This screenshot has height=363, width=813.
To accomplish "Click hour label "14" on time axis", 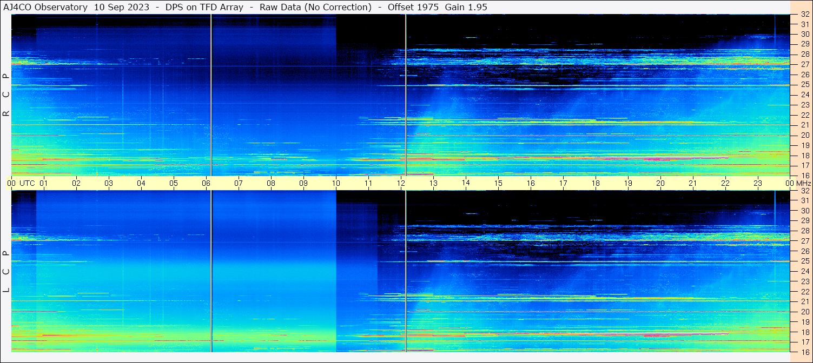I will coord(466,183).
